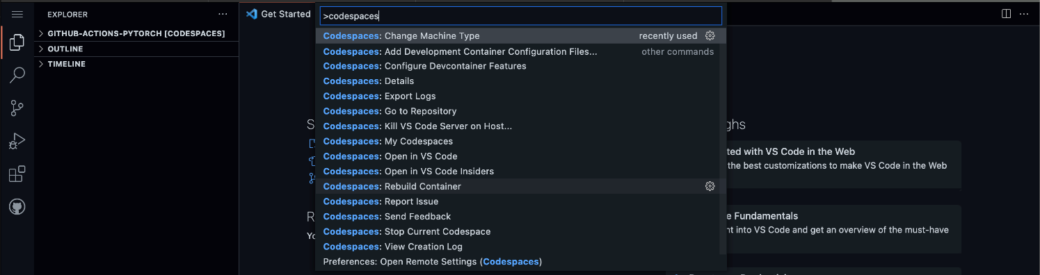The image size is (1040, 275).
Task: Click the split editor layout icon
Action: pos(1006,14)
